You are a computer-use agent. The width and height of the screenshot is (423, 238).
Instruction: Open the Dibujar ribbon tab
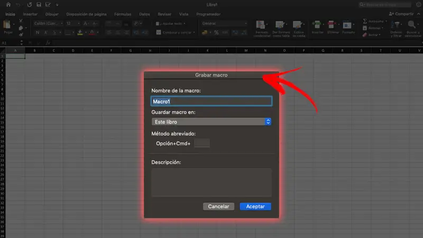52,14
